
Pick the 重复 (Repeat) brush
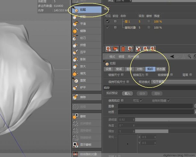87,80
